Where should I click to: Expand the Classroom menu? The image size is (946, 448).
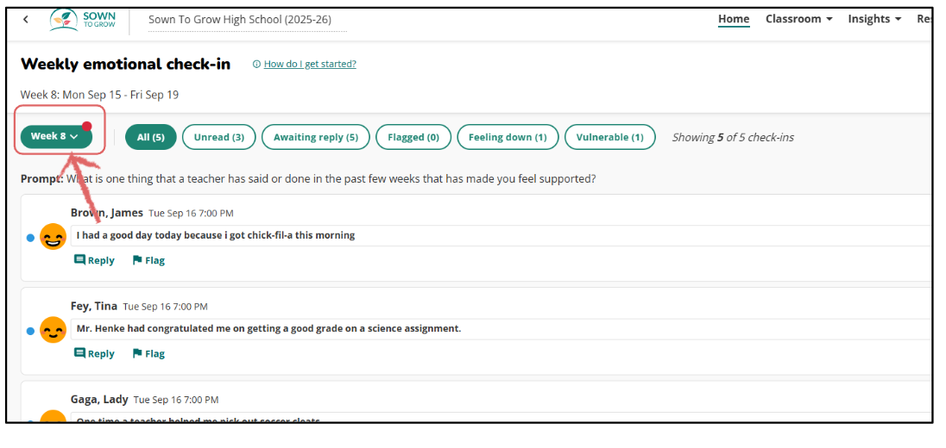click(x=798, y=19)
